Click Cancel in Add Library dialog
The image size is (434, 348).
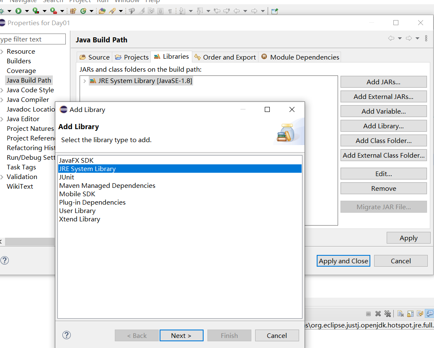point(277,335)
